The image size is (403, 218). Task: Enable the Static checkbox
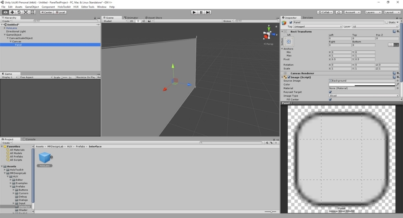(x=386, y=22)
